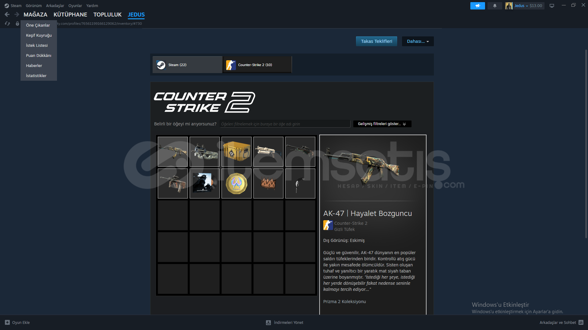Go back with the left arrow
The width and height of the screenshot is (588, 330).
pos(7,14)
